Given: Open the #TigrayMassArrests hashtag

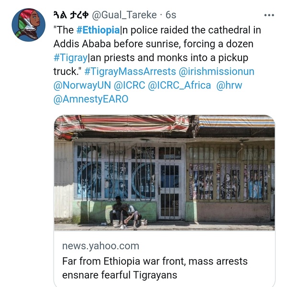Looking at the screenshot, I should (130, 71).
